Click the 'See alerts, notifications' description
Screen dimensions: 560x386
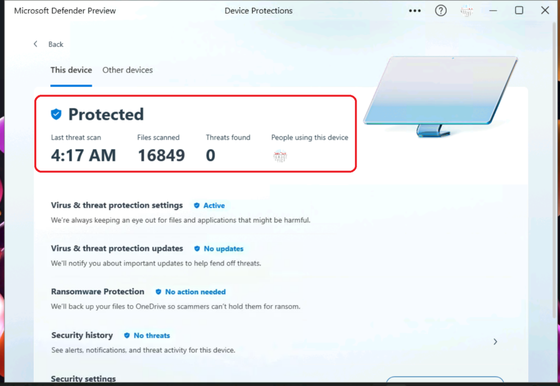point(143,350)
